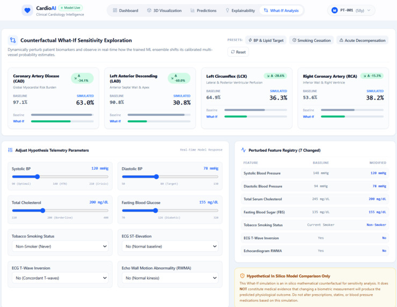Select the What-If Analysis tab
The width and height of the screenshot is (397, 307).
[281, 10]
